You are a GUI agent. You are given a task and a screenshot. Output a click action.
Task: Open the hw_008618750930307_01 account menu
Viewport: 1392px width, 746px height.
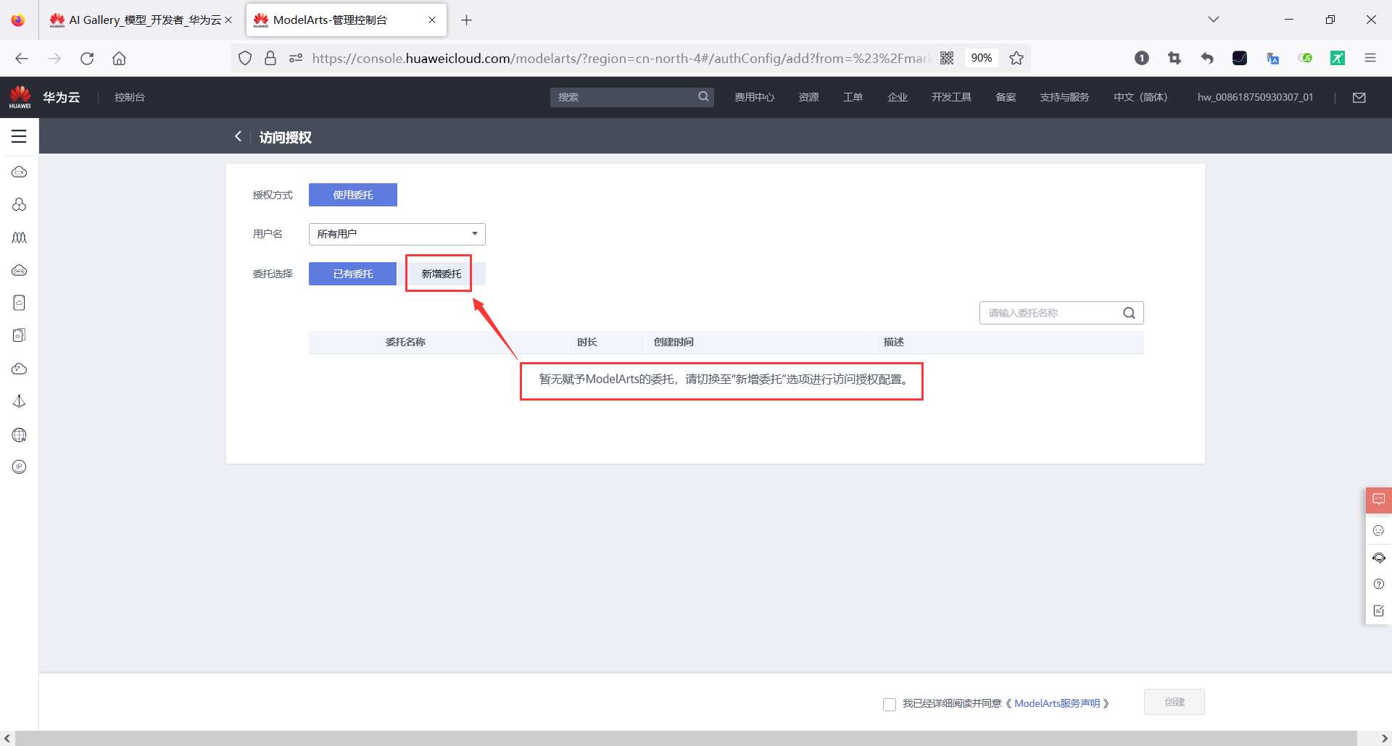pos(1255,97)
